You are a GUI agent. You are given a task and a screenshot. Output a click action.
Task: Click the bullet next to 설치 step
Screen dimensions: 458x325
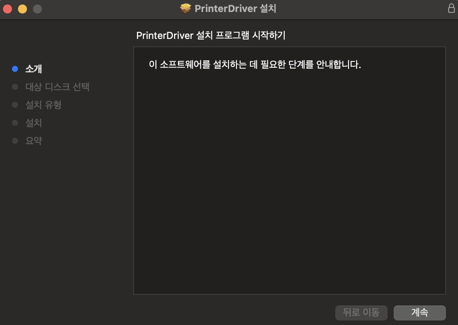[x=15, y=123]
